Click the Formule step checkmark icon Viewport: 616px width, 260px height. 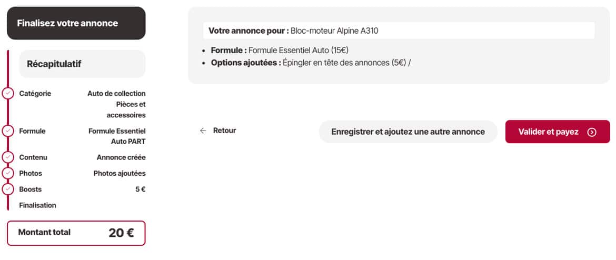8,131
